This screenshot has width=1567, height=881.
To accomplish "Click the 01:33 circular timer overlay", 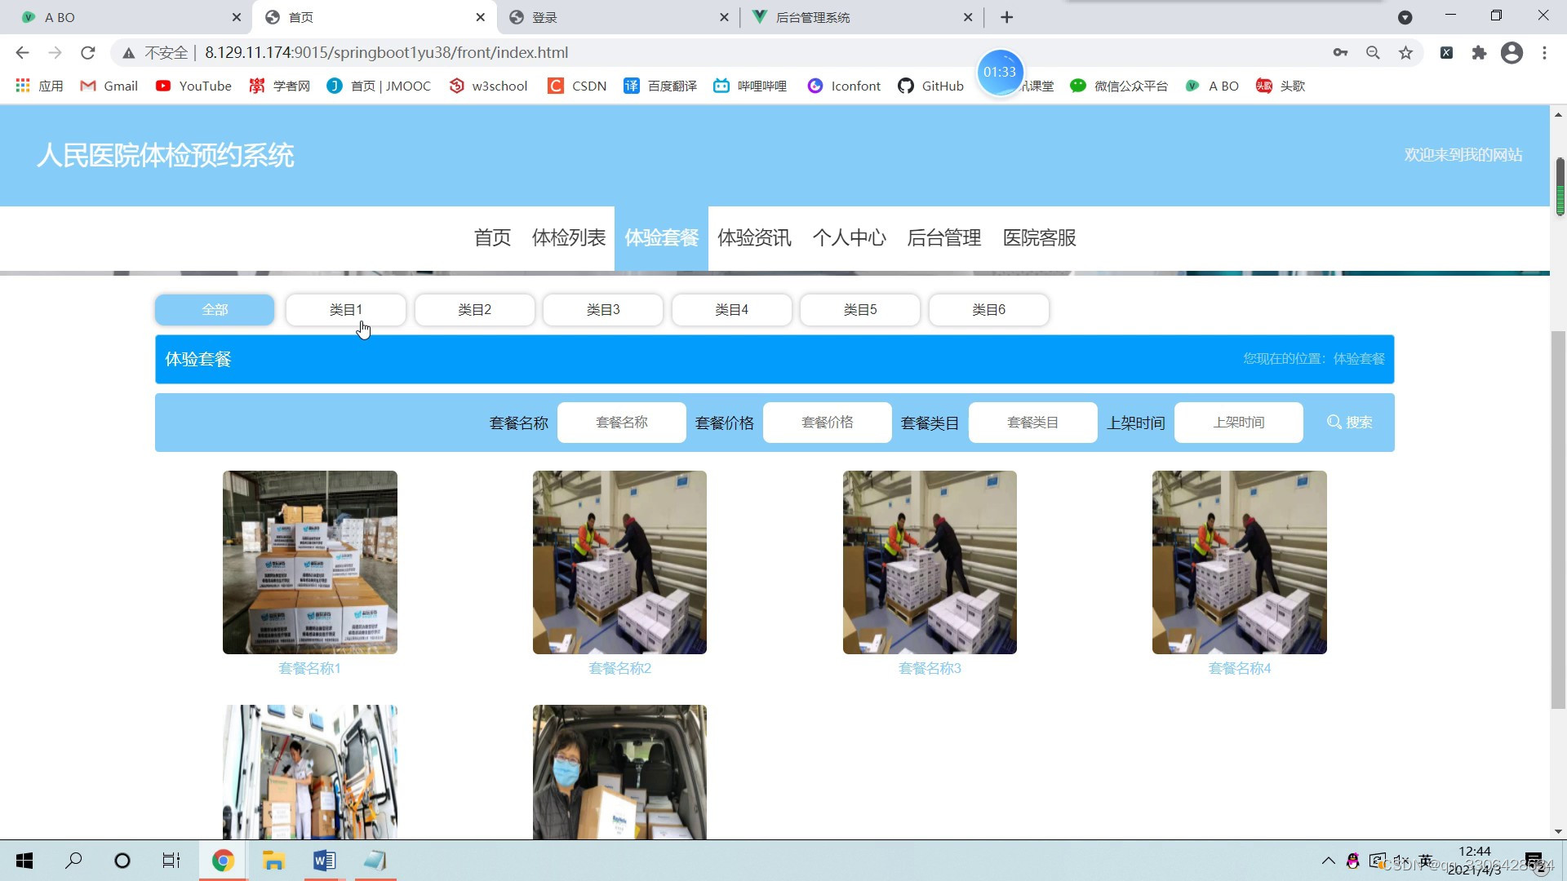I will tap(1000, 72).
